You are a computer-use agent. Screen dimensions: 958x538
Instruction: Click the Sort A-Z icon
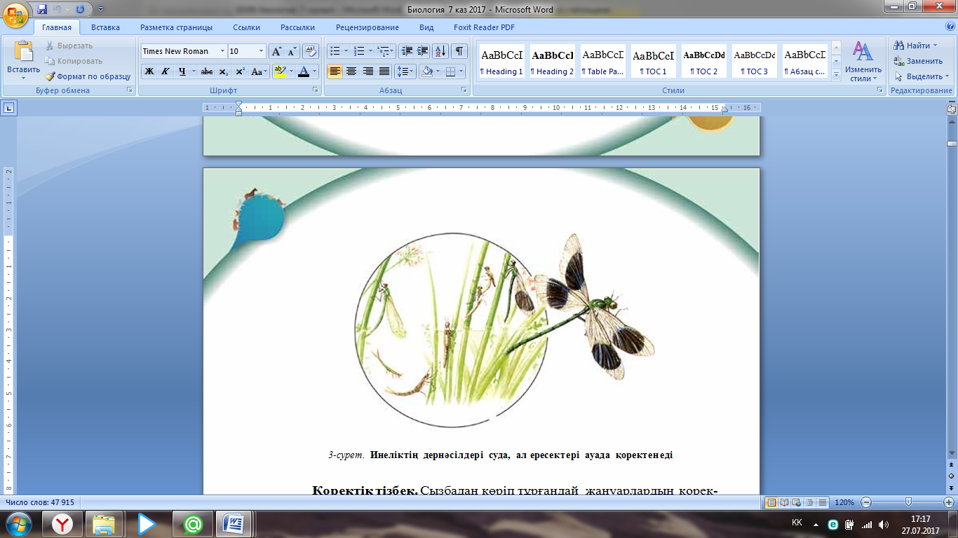coord(440,51)
